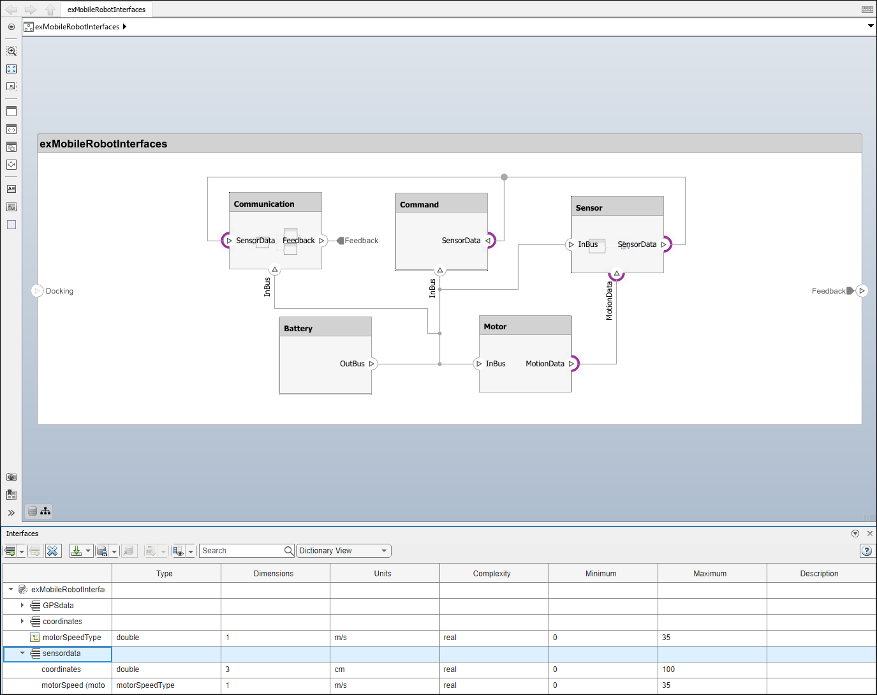Delete selected interface using the blue X icon
The height and width of the screenshot is (695, 877).
[54, 550]
